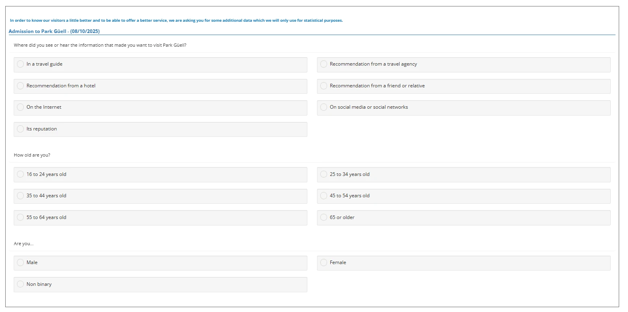Pick 'Recommendation from a friend or relative'
628x312 pixels.
323,86
